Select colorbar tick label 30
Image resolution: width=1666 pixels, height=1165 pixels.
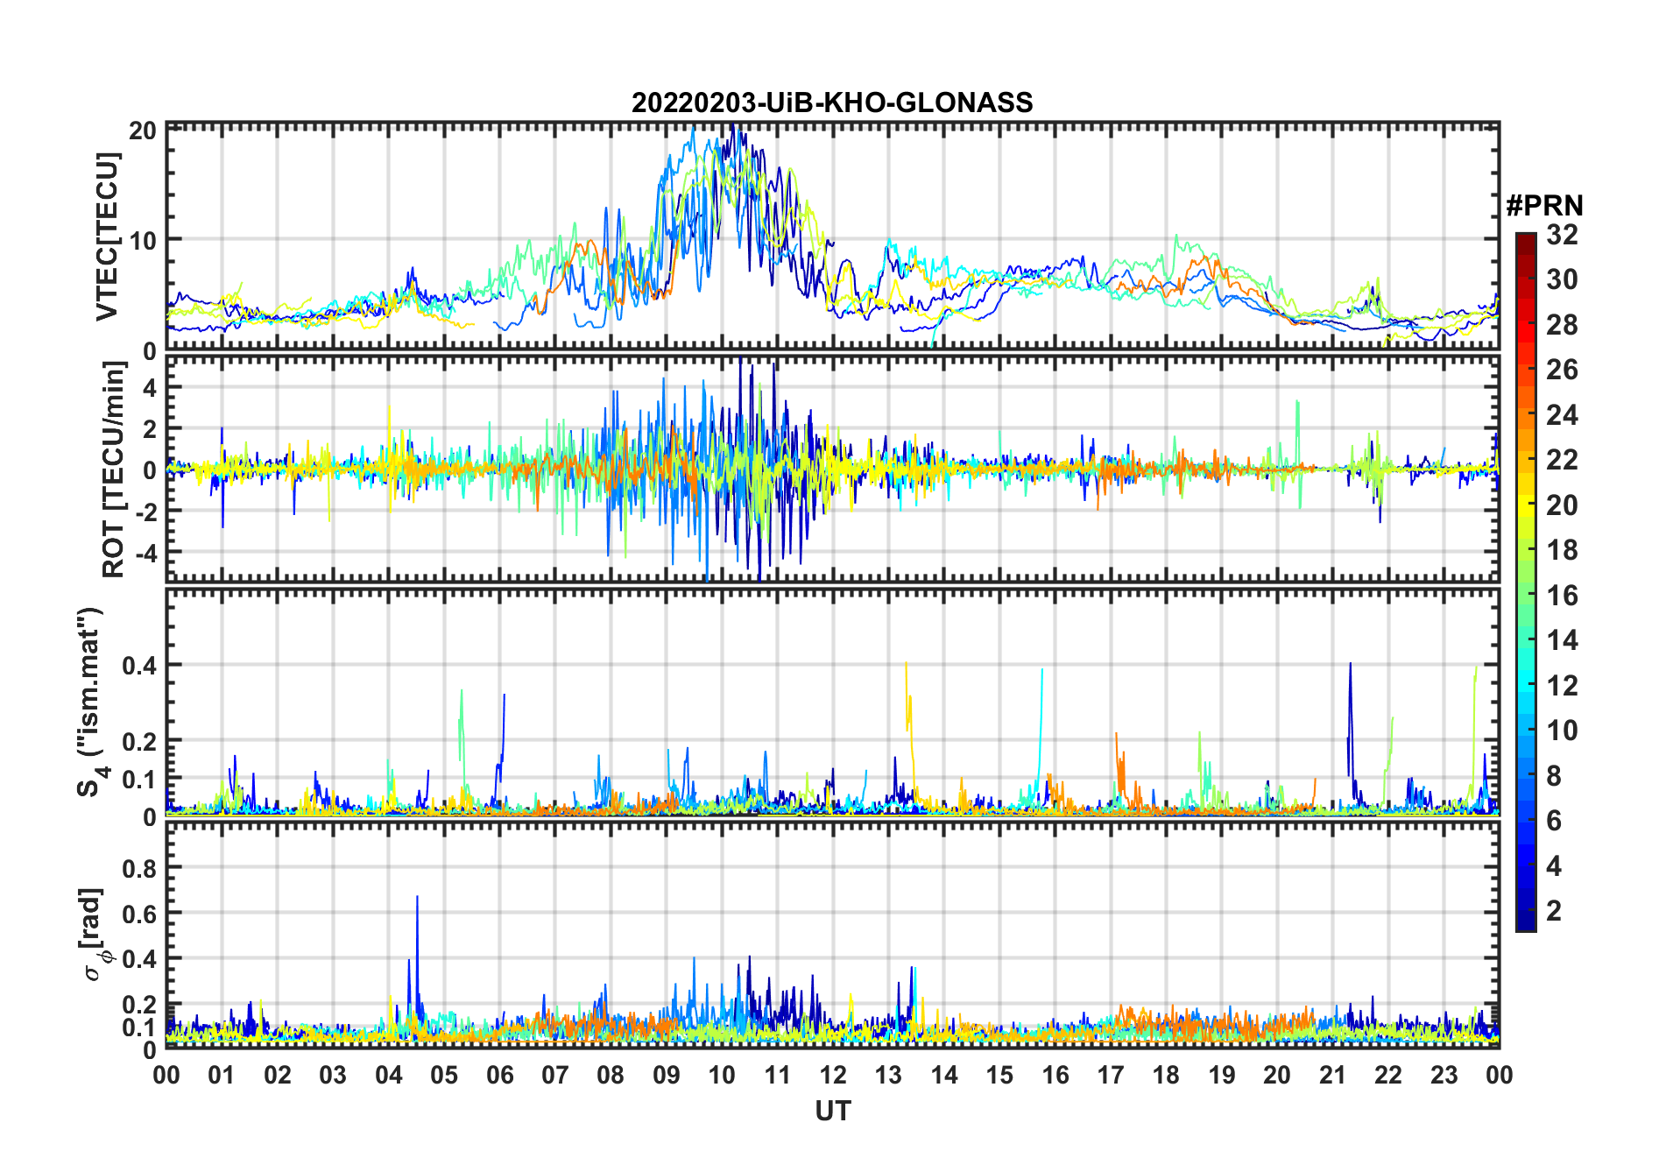coord(1562,279)
